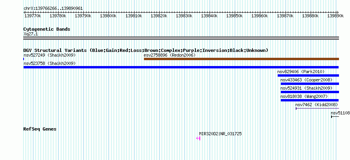Click the 139780k ruler tick label
The image size is (350, 160).
(x=58, y=16)
